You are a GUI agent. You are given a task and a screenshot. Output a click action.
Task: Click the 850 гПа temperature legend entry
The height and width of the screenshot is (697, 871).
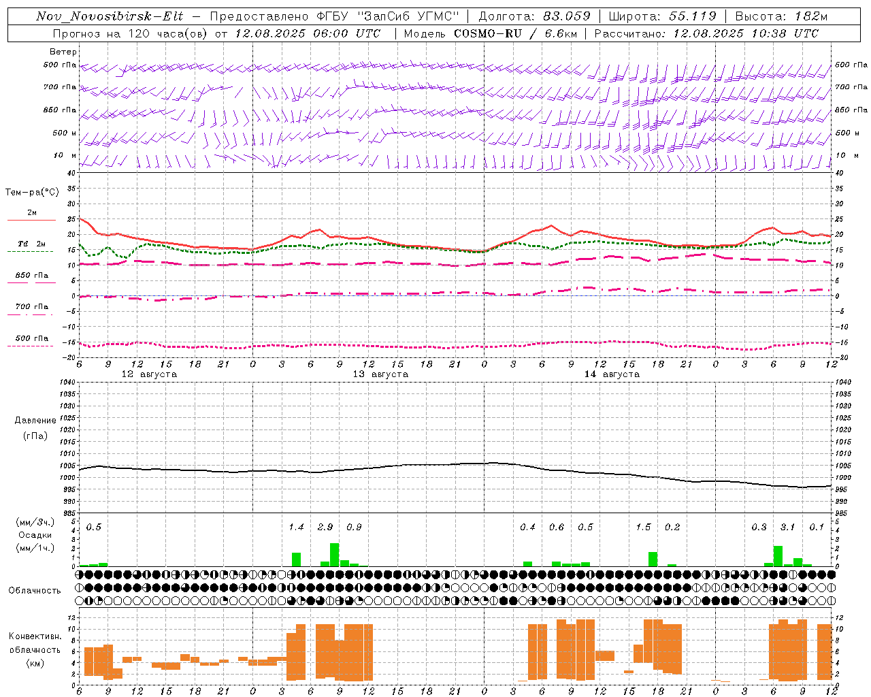click(x=31, y=276)
